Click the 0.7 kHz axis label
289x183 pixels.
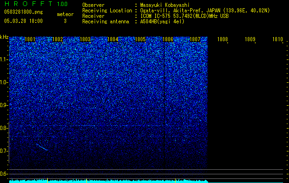pyautogui.click(x=4, y=151)
